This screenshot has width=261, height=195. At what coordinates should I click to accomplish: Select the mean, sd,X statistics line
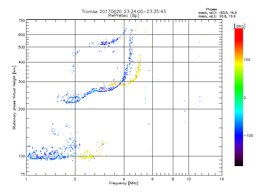tap(217, 17)
